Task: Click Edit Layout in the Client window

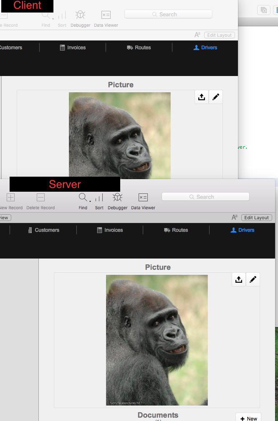Action: [x=219, y=35]
